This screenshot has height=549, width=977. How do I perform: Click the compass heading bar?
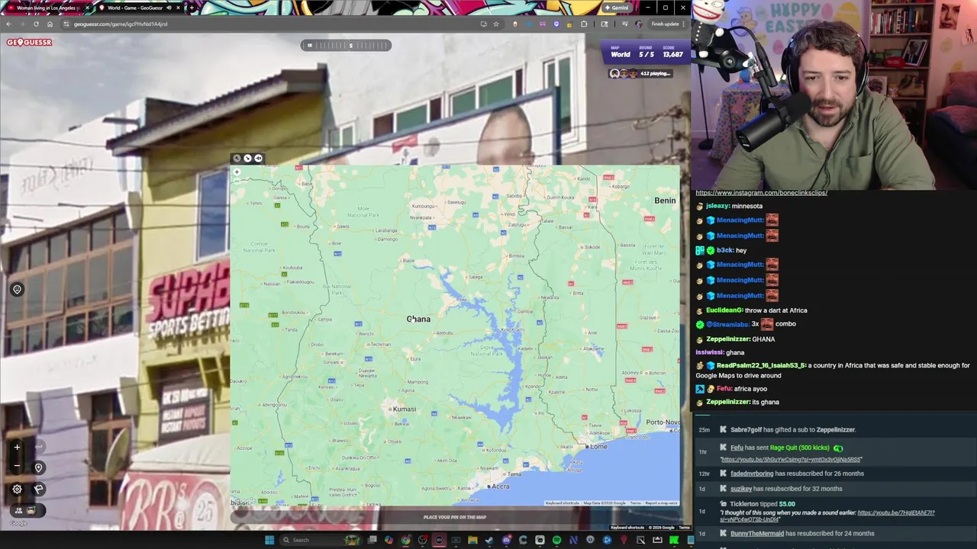tap(346, 45)
